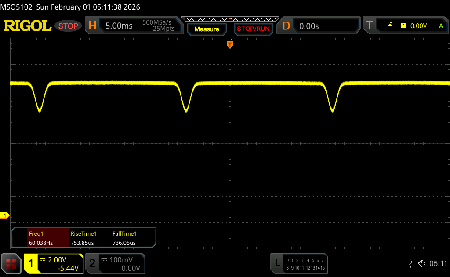This screenshot has height=277, width=450.
Task: Click the orange trigger position marker
Action: [x=230, y=44]
